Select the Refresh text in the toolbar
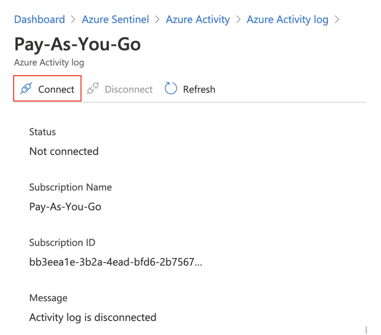Image resolution: width=381 pixels, height=335 pixels. tap(199, 89)
